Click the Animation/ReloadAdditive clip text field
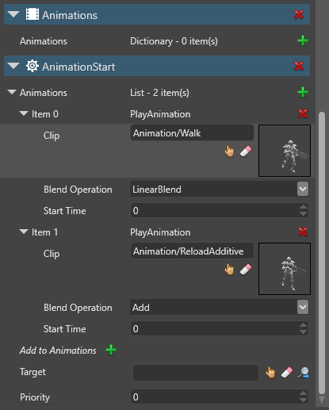The height and width of the screenshot is (410, 329). (x=192, y=251)
